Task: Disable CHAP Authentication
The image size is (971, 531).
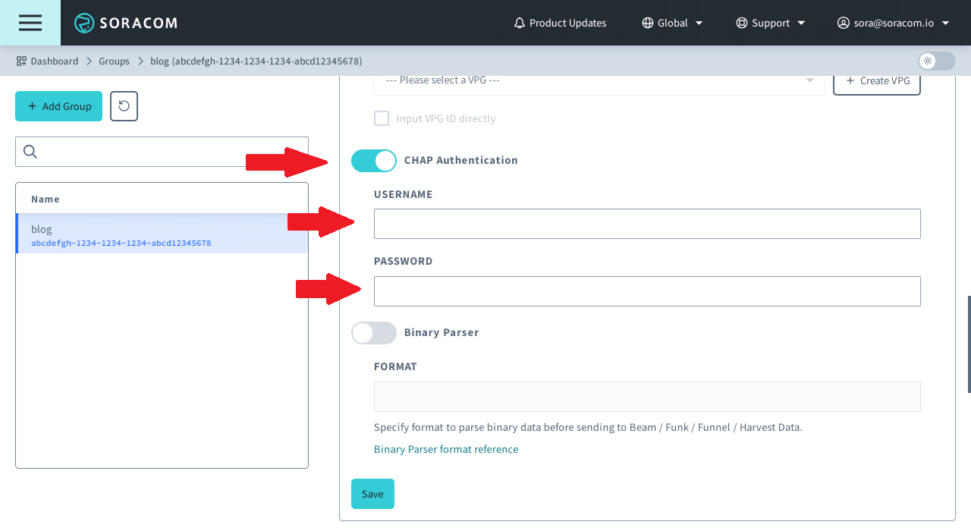Action: coord(373,160)
